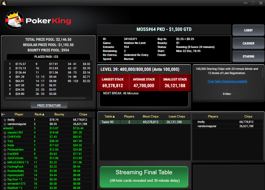
Task: Click LEVEL 39 blinds heading
Action: tap(140, 70)
